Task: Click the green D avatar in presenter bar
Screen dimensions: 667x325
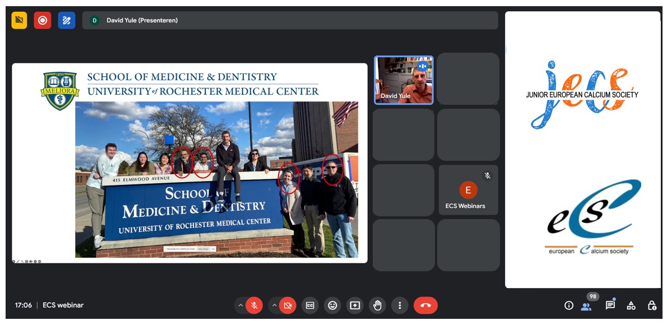Action: click(94, 20)
